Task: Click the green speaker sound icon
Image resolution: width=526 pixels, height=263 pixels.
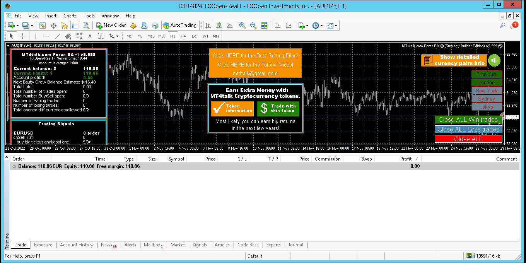Action: 494,60
